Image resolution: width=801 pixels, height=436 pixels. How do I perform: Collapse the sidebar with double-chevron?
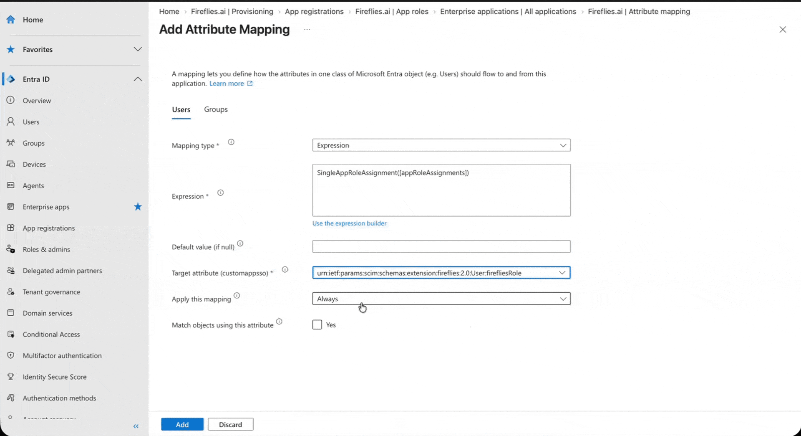pyautogui.click(x=136, y=426)
